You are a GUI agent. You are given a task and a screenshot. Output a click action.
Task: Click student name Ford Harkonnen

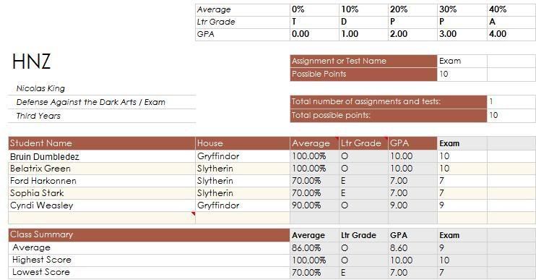coord(43,181)
